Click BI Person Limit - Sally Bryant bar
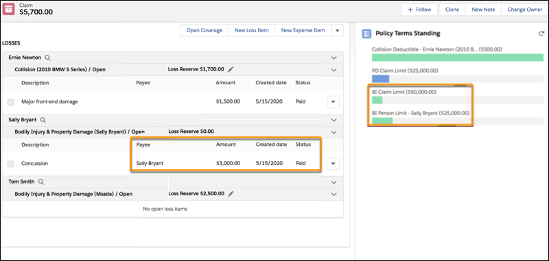The width and height of the screenshot is (549, 261). (457, 121)
